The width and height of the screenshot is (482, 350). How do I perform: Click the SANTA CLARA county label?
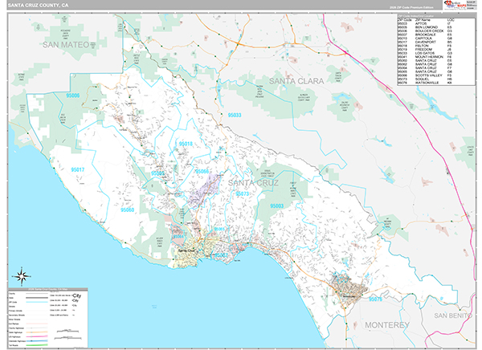point(295,81)
